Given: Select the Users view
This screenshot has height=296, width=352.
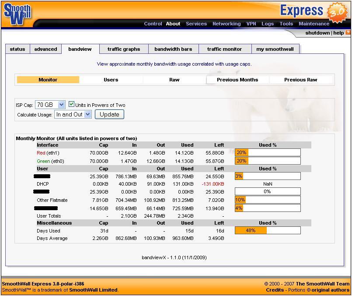Looking at the screenshot, I should tap(111, 80).
